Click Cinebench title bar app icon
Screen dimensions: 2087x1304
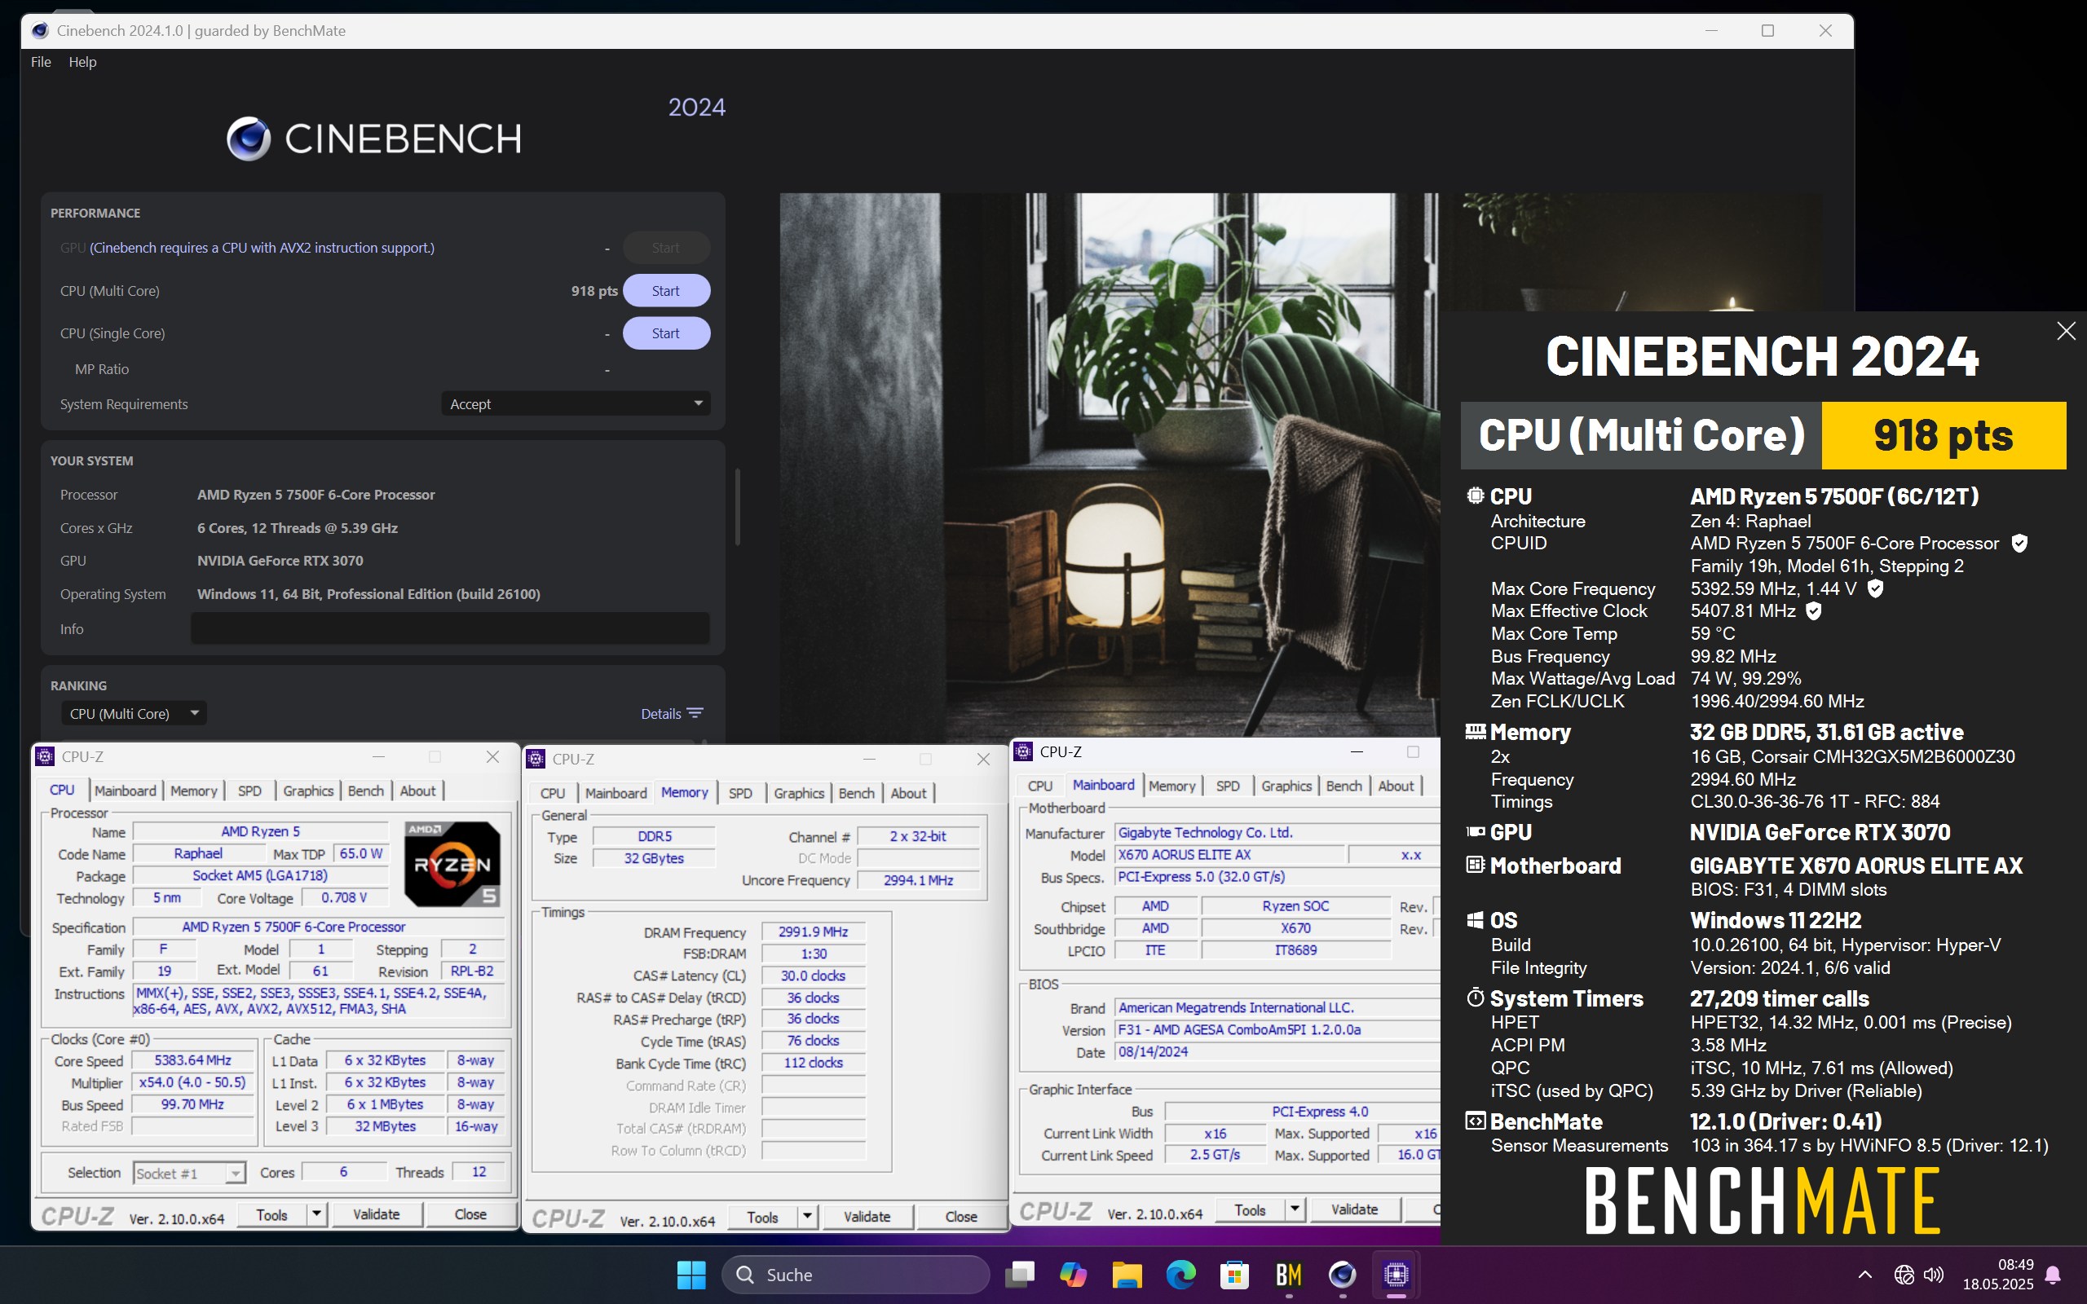[x=40, y=30]
